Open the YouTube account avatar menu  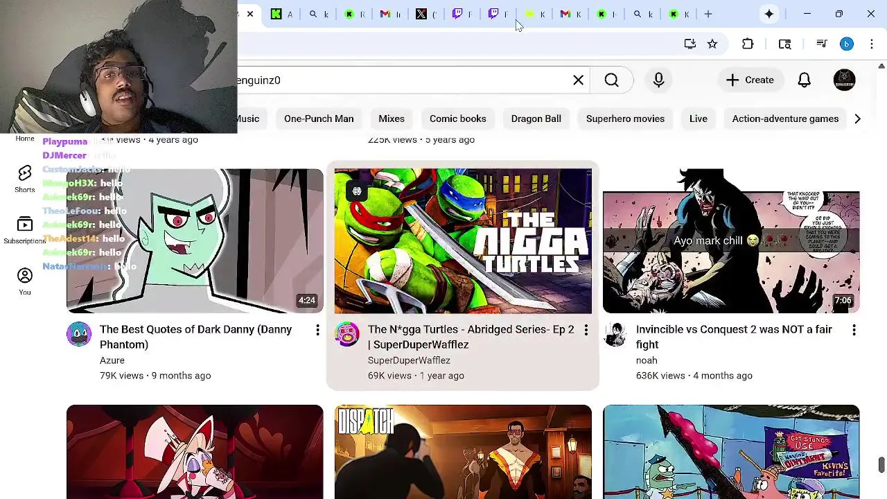tap(844, 80)
